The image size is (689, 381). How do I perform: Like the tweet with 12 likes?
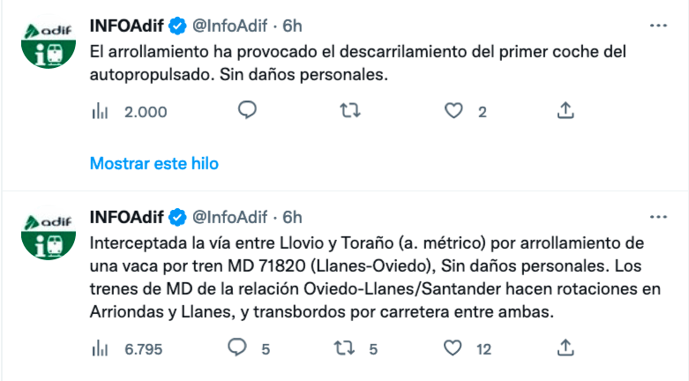453,347
